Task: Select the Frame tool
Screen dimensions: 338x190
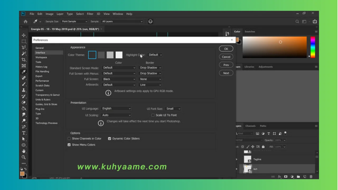Action: 24,66
